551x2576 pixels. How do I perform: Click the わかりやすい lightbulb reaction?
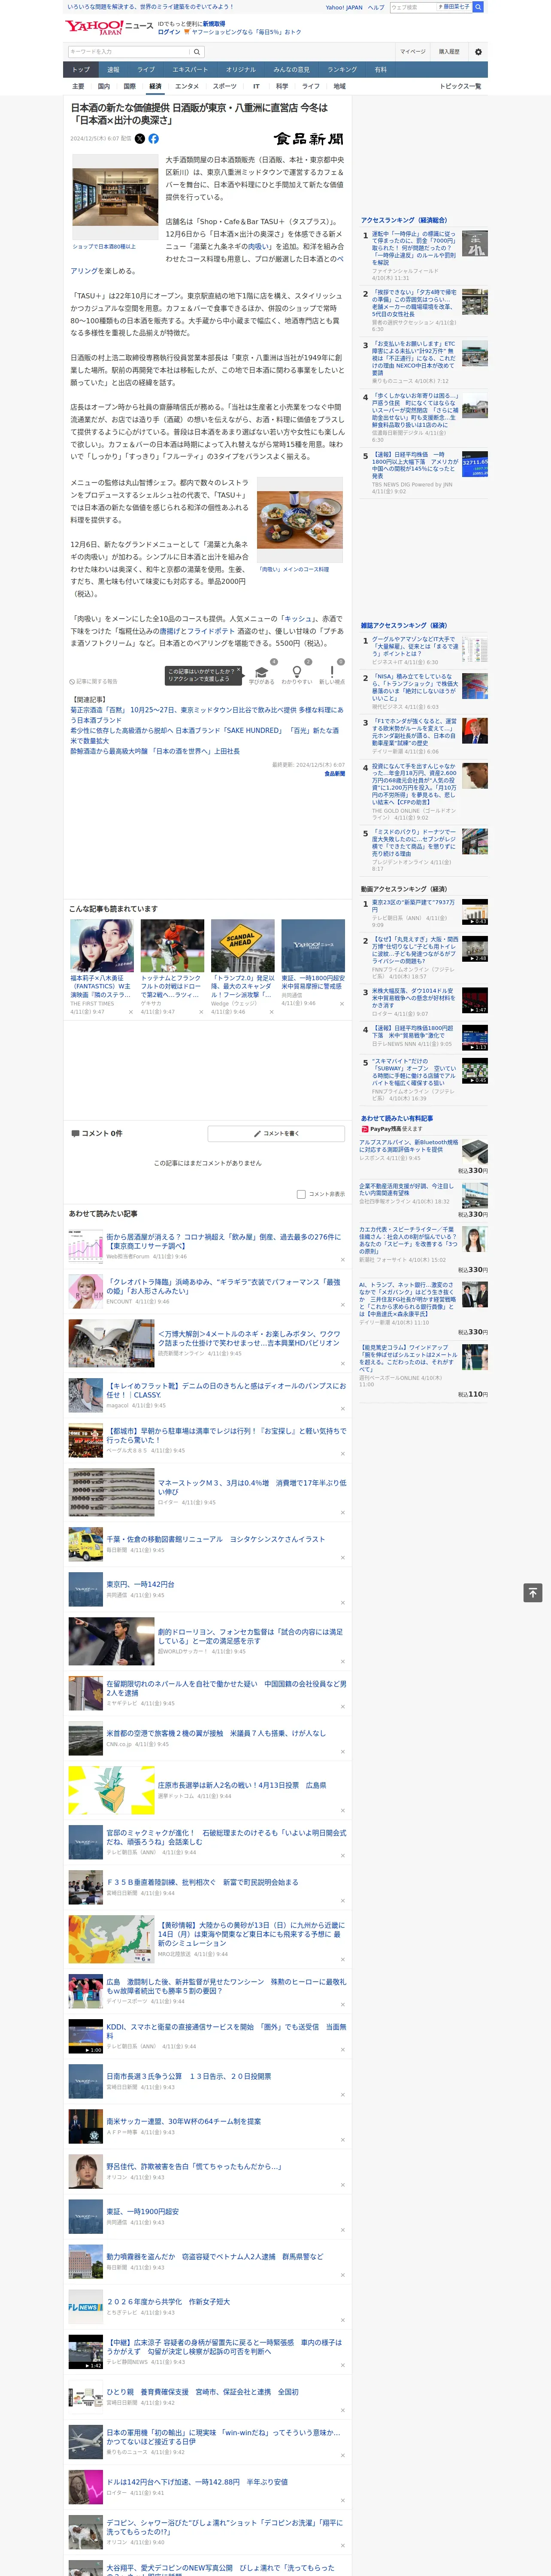[296, 672]
